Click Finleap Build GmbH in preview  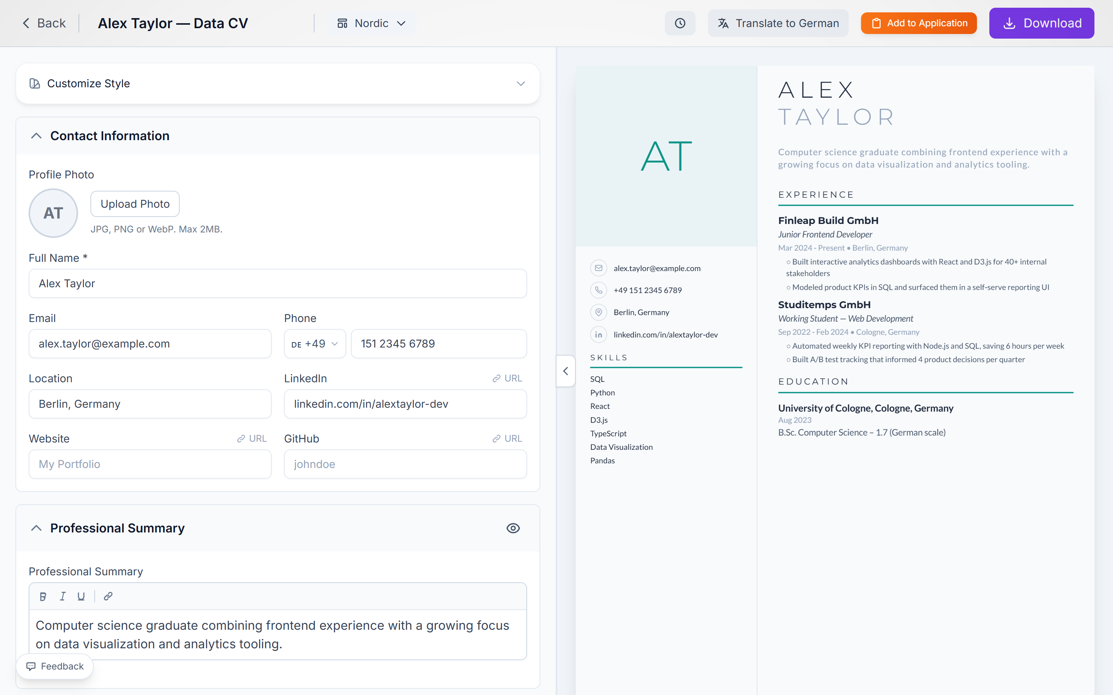point(828,220)
